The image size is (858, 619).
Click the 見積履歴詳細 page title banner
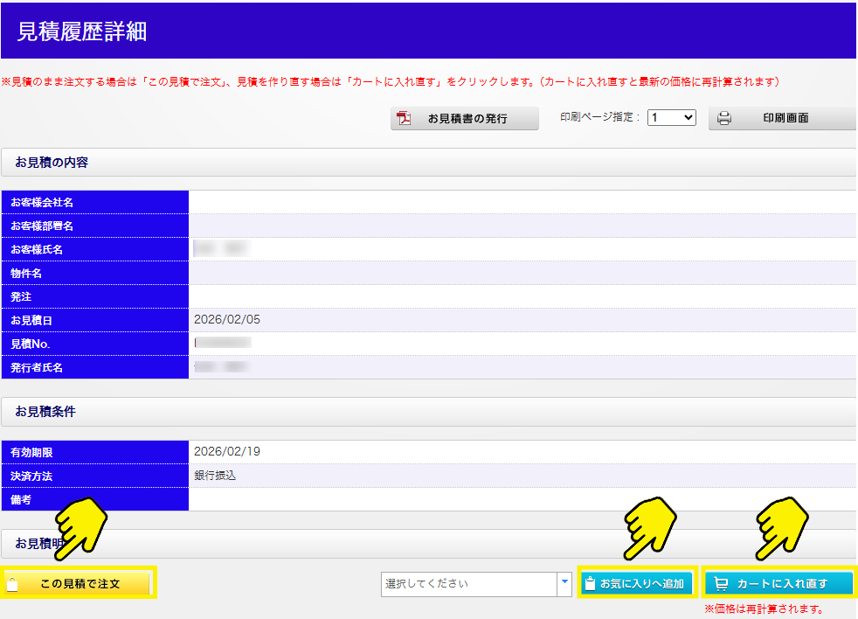tap(82, 31)
